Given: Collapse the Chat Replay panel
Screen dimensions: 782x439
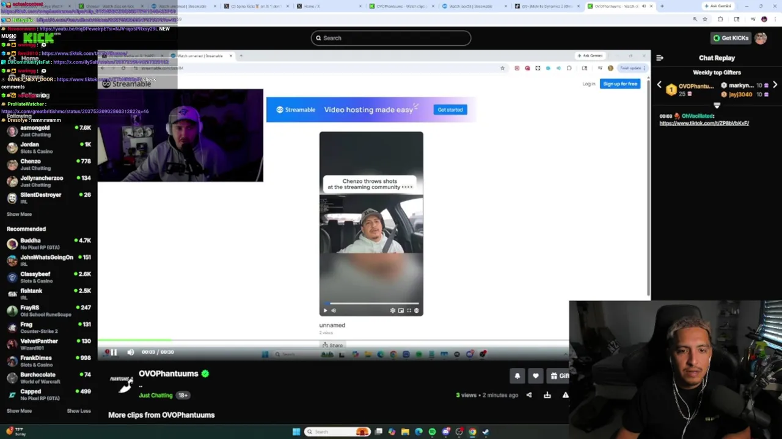Looking at the screenshot, I should click(x=660, y=58).
